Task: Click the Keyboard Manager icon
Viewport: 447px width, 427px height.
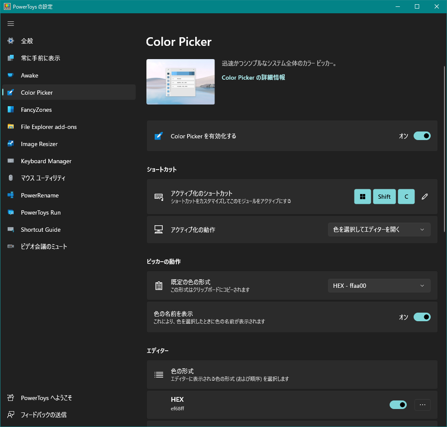Action: (11, 161)
